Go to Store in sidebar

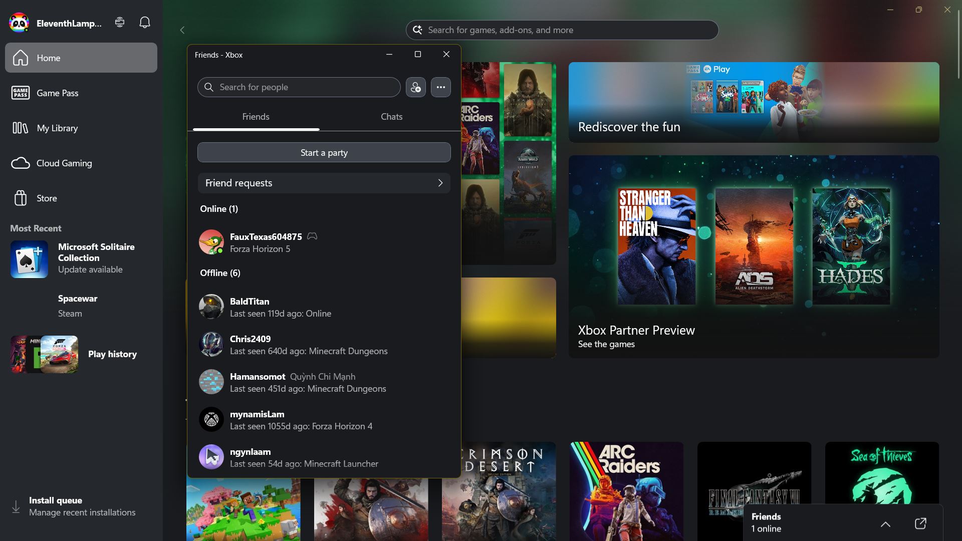pyautogui.click(x=47, y=198)
